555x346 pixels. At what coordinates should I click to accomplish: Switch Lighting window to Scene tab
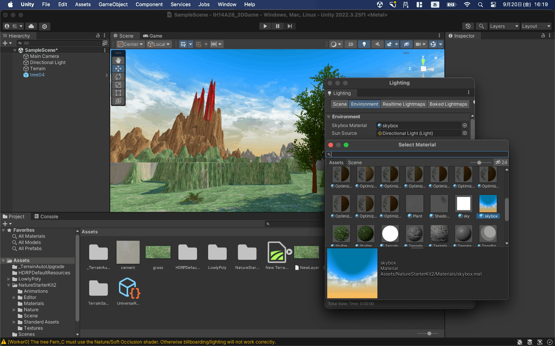(x=340, y=104)
